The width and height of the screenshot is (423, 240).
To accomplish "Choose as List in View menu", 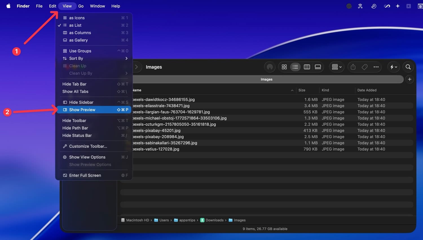I will (94, 25).
